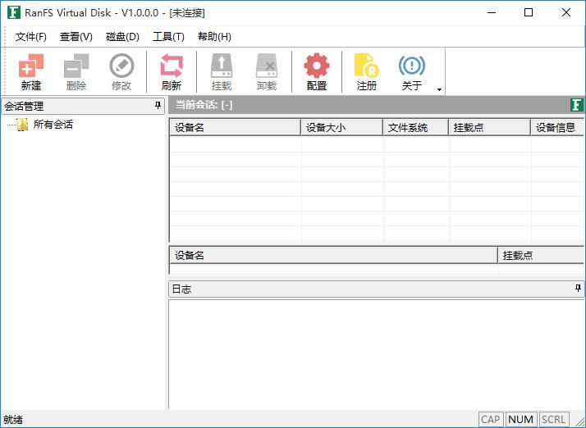586x428 pixels.
Task: Click inside the empty 日志 log area
Action: (376, 353)
